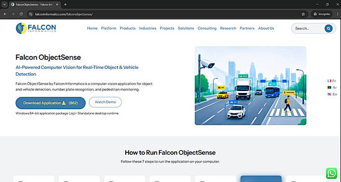The width and height of the screenshot is (341, 182).
Task: Open the Industries menu
Action: click(x=147, y=28)
